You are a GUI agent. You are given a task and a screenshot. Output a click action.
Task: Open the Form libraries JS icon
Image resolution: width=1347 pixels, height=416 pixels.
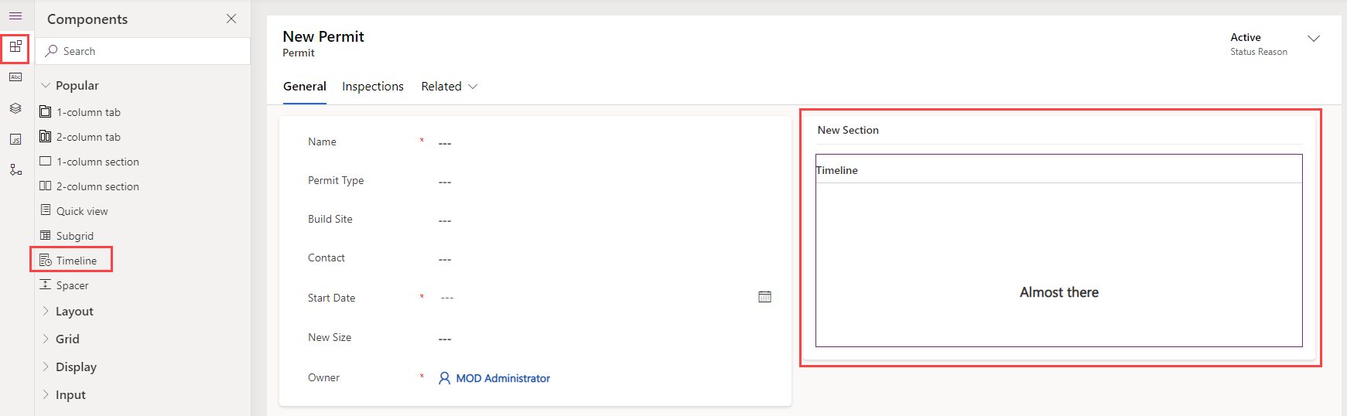(x=15, y=139)
